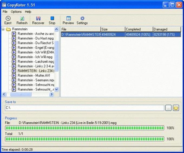Click video icon of Sehnsucht.mpg file
184x153 pixels.
(x=14, y=85)
